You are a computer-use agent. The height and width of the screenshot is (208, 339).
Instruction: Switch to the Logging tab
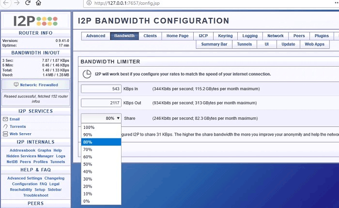pos(250,36)
